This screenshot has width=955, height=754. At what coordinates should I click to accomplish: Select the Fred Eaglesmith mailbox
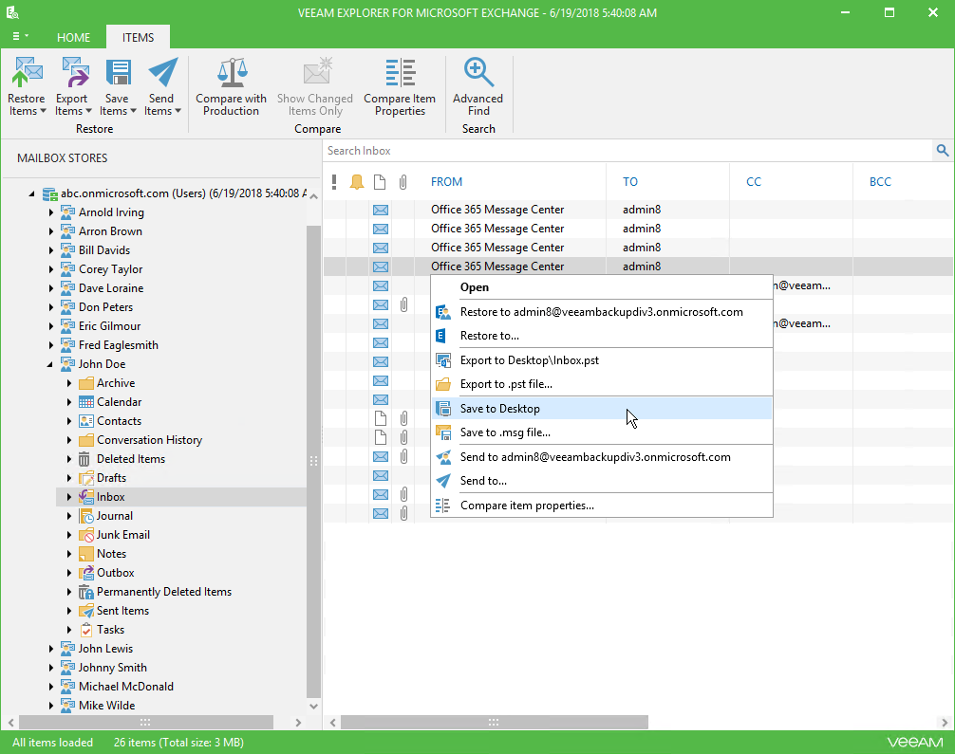point(118,345)
